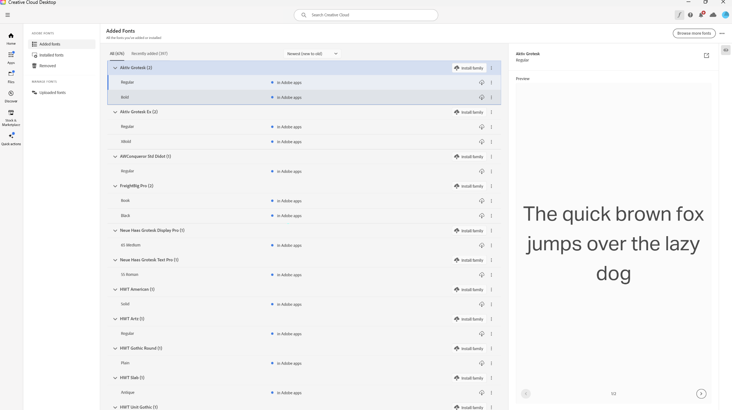Viewport: 732px width, 410px height.
Task: Install family for FreightBig Pro
Action: point(469,186)
